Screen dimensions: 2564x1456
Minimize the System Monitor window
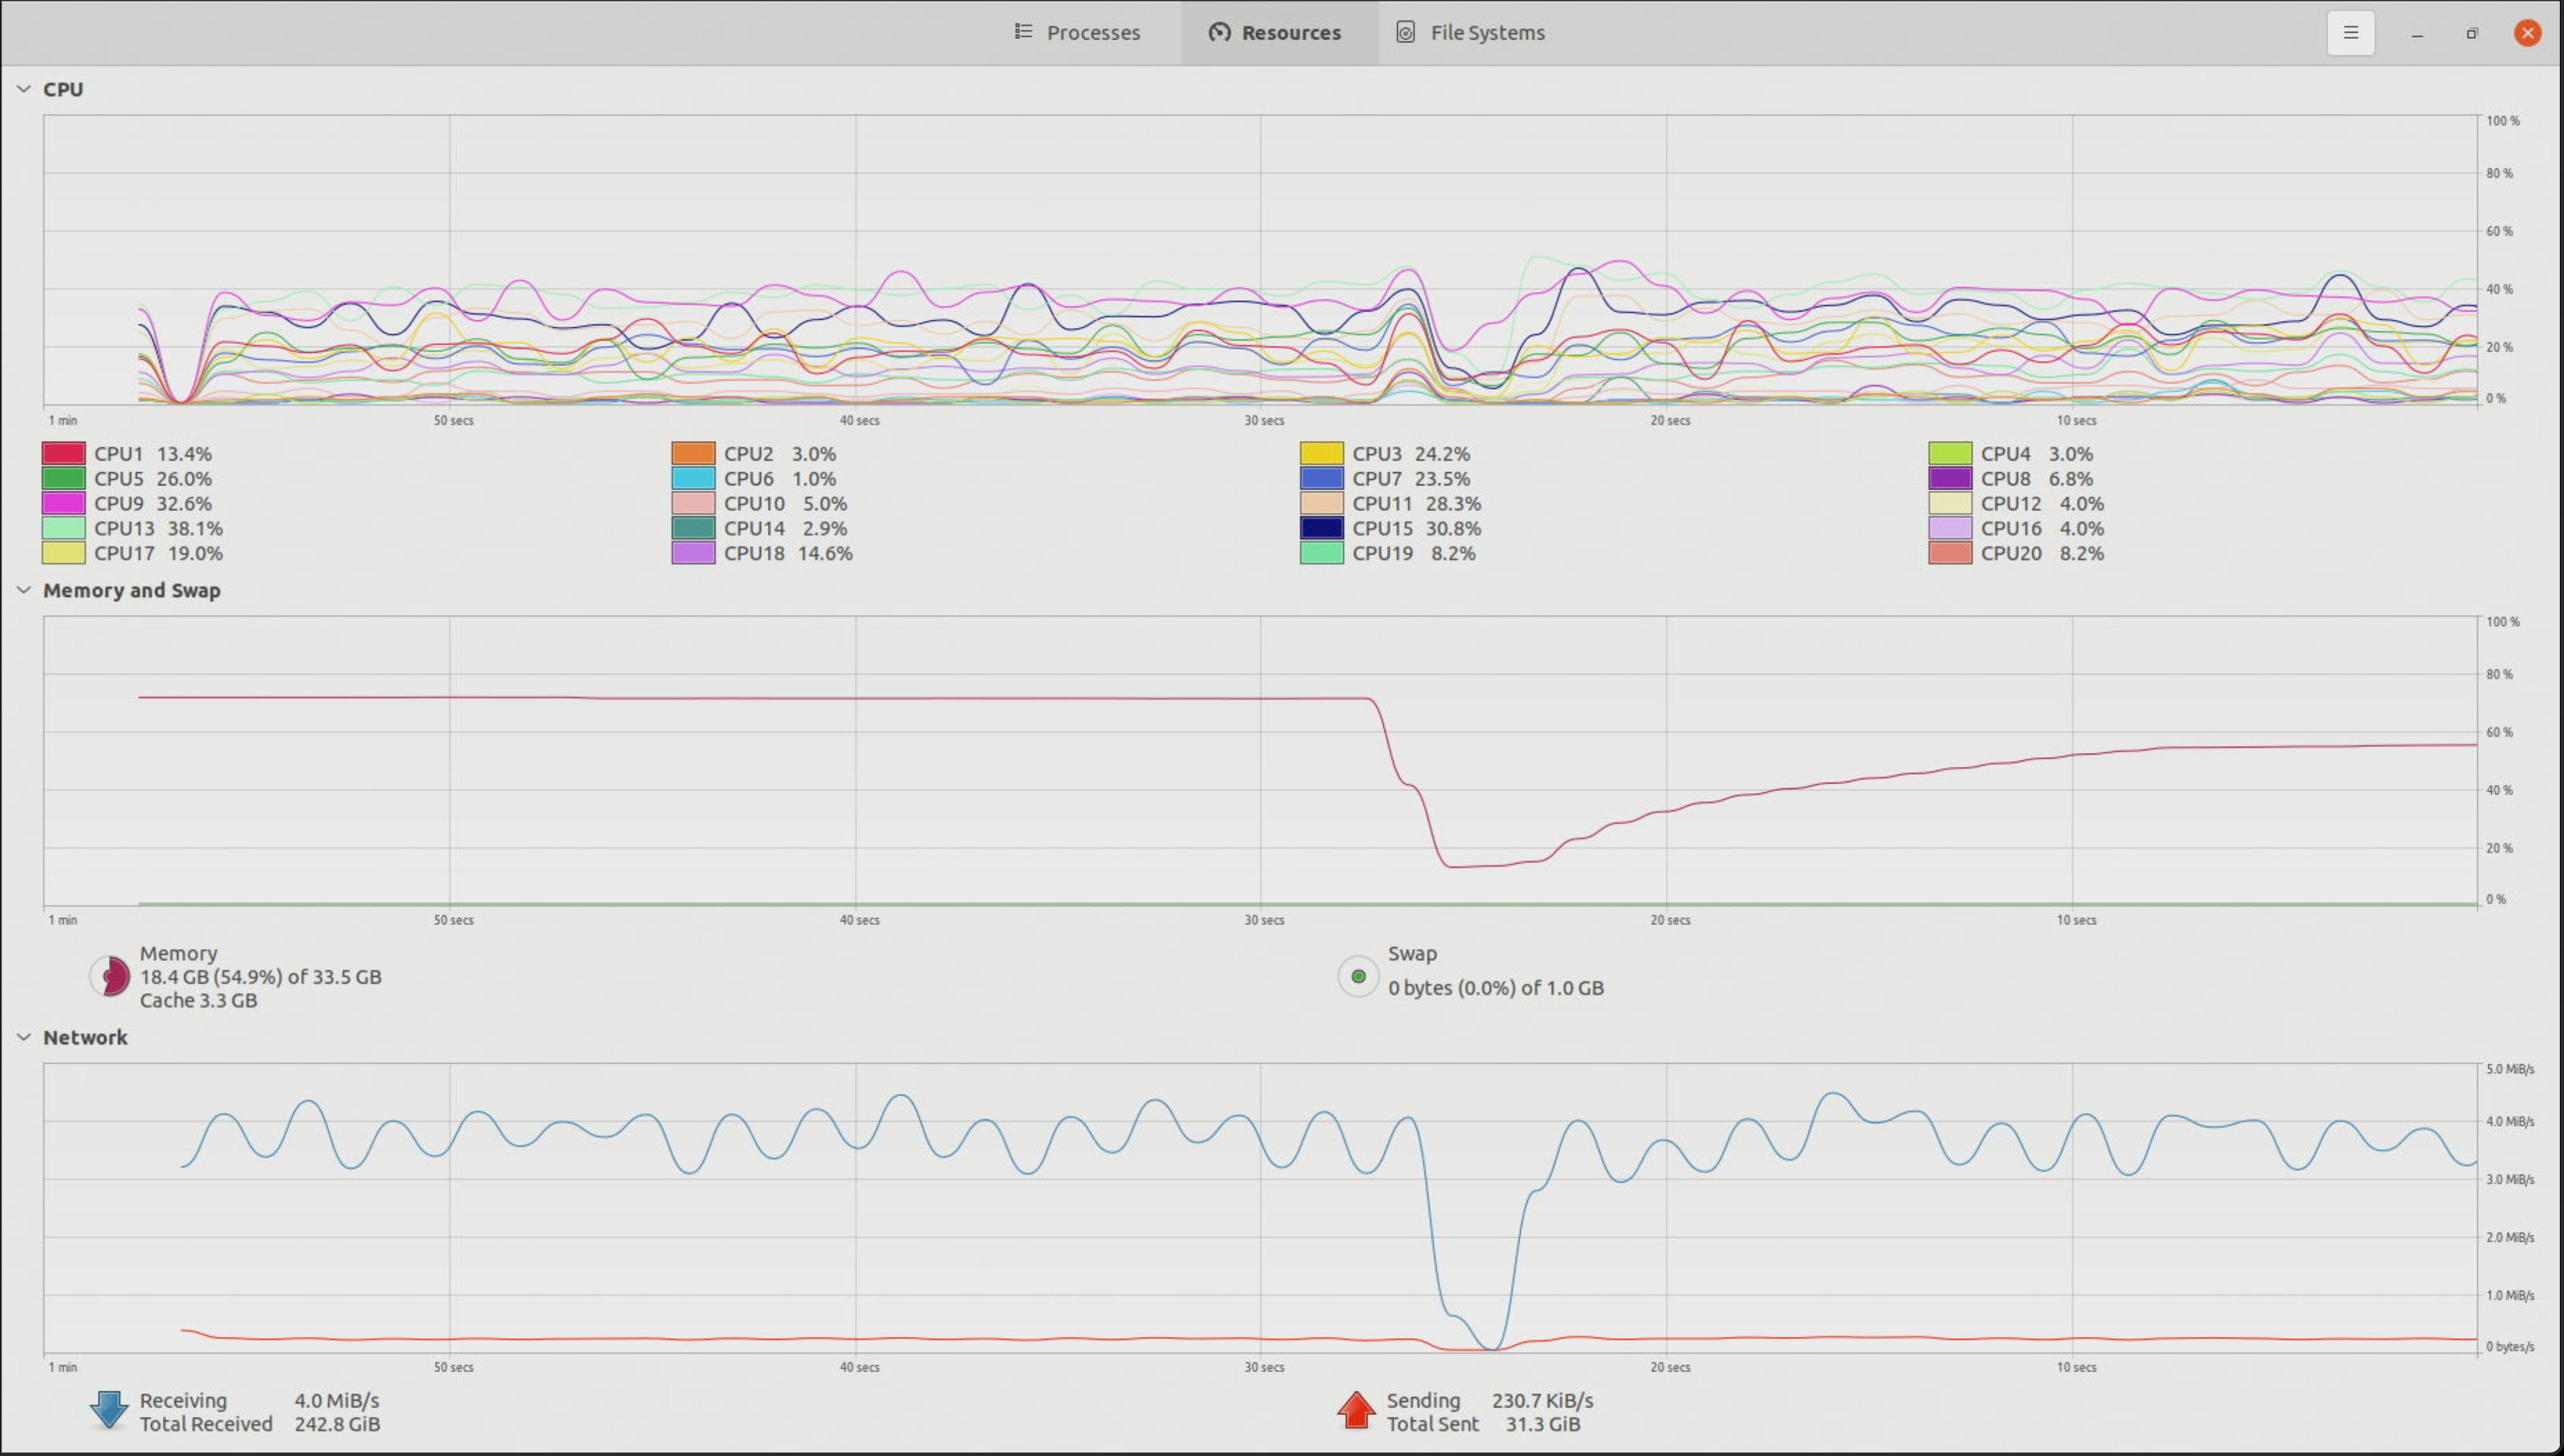point(2417,34)
